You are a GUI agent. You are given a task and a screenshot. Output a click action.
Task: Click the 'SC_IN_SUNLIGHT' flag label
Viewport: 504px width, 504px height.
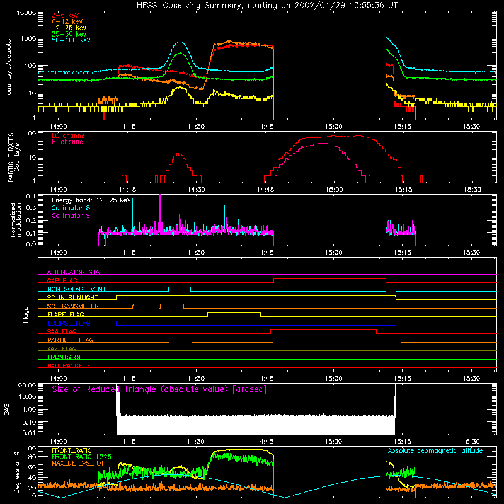click(72, 297)
